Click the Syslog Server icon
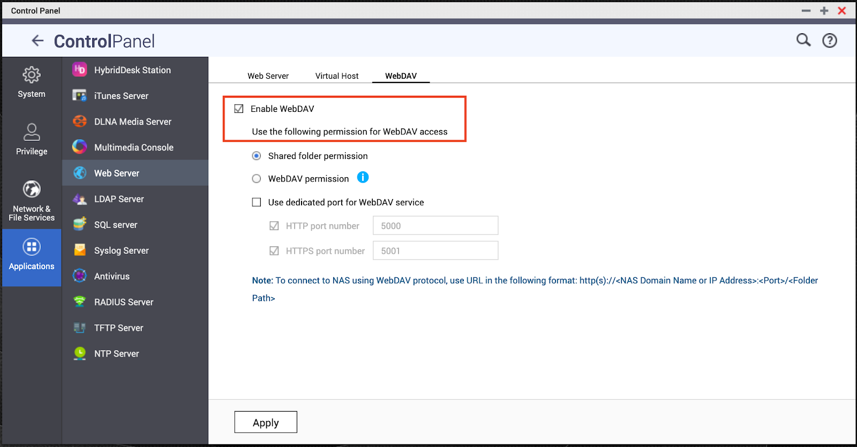This screenshot has width=857, height=447. tap(80, 250)
